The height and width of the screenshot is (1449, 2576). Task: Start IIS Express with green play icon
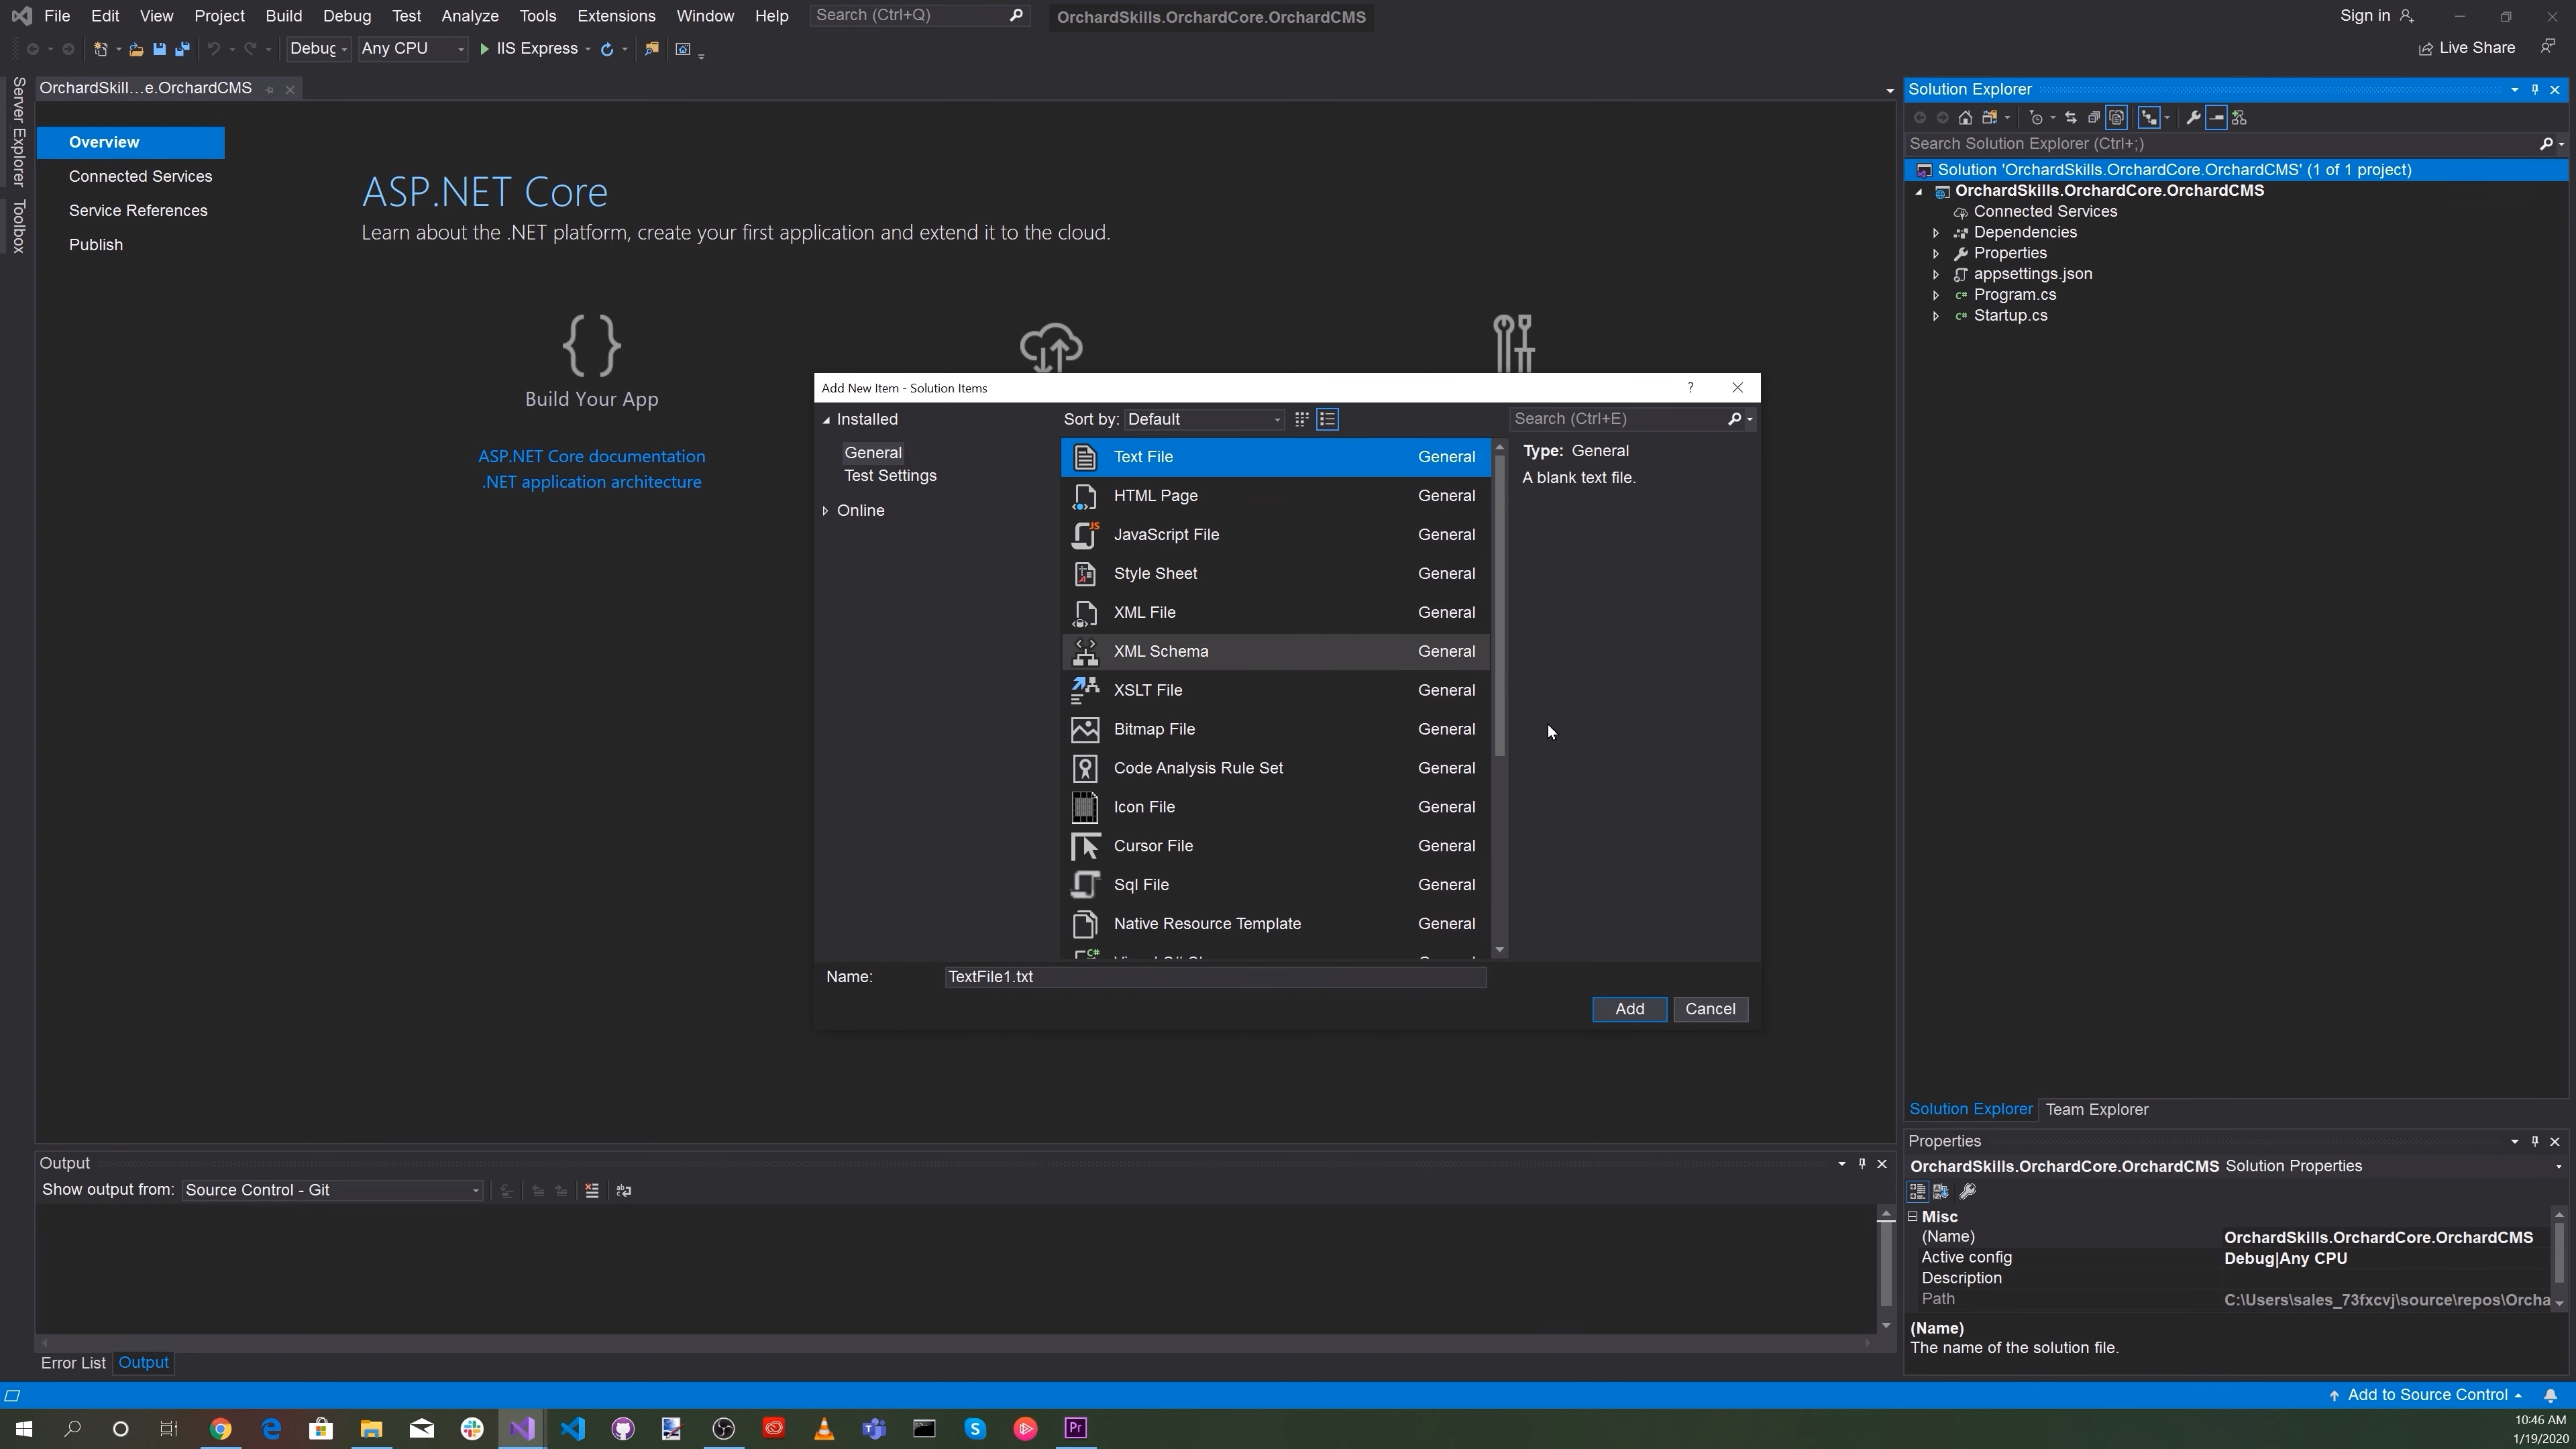coord(484,49)
